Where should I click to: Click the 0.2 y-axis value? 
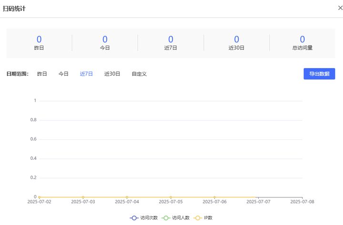[x=33, y=177]
